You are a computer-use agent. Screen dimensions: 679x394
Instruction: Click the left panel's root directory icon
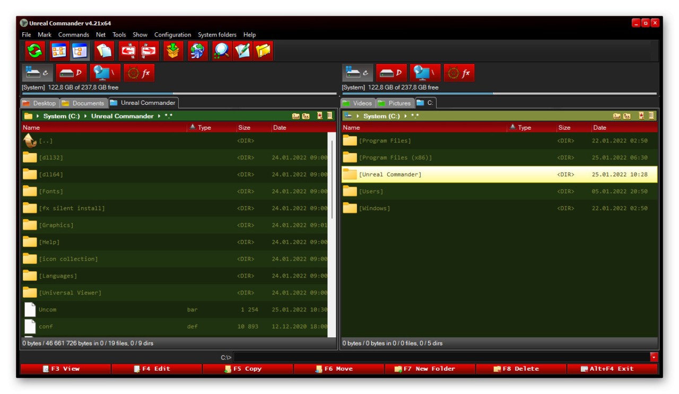[295, 116]
